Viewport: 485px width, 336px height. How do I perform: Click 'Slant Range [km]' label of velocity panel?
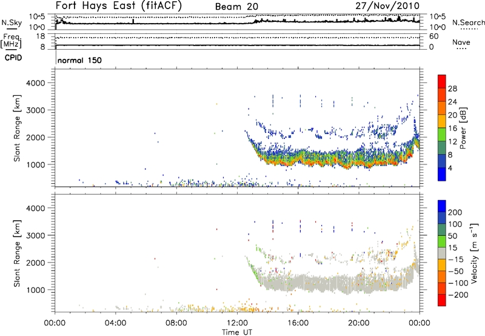17,254
